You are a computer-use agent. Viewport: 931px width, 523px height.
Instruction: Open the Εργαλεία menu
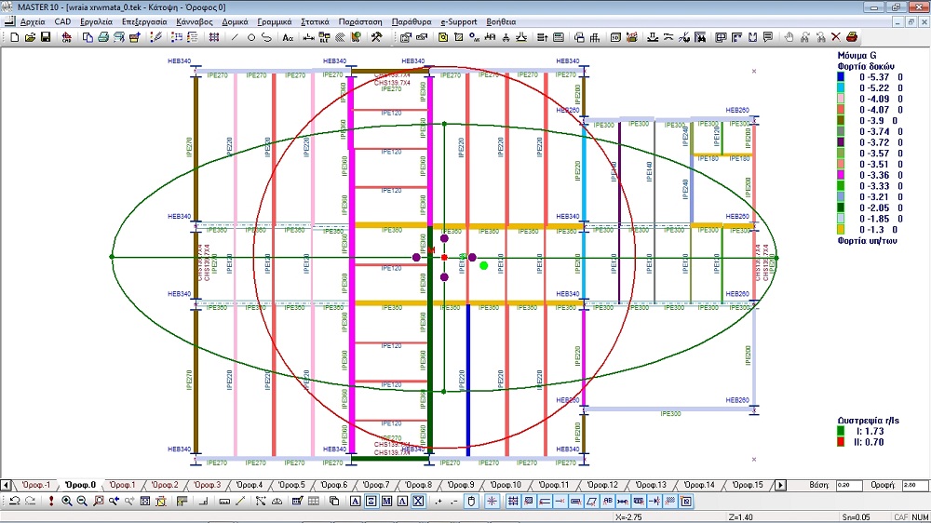[x=96, y=22]
